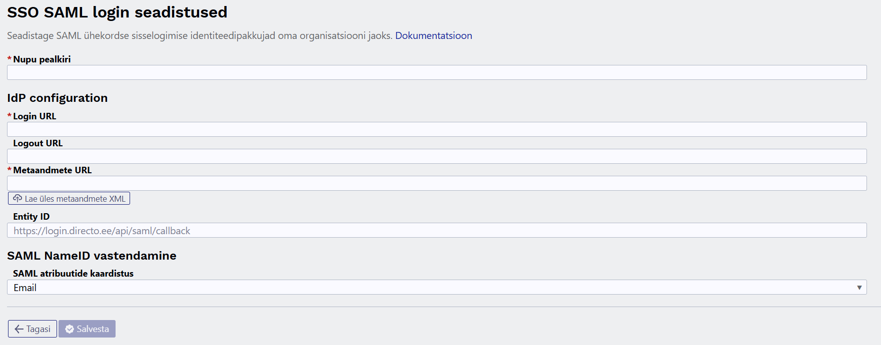881x345 pixels.
Task: Click the upload cloud icon for metaandmete XML
Action: (x=18, y=198)
